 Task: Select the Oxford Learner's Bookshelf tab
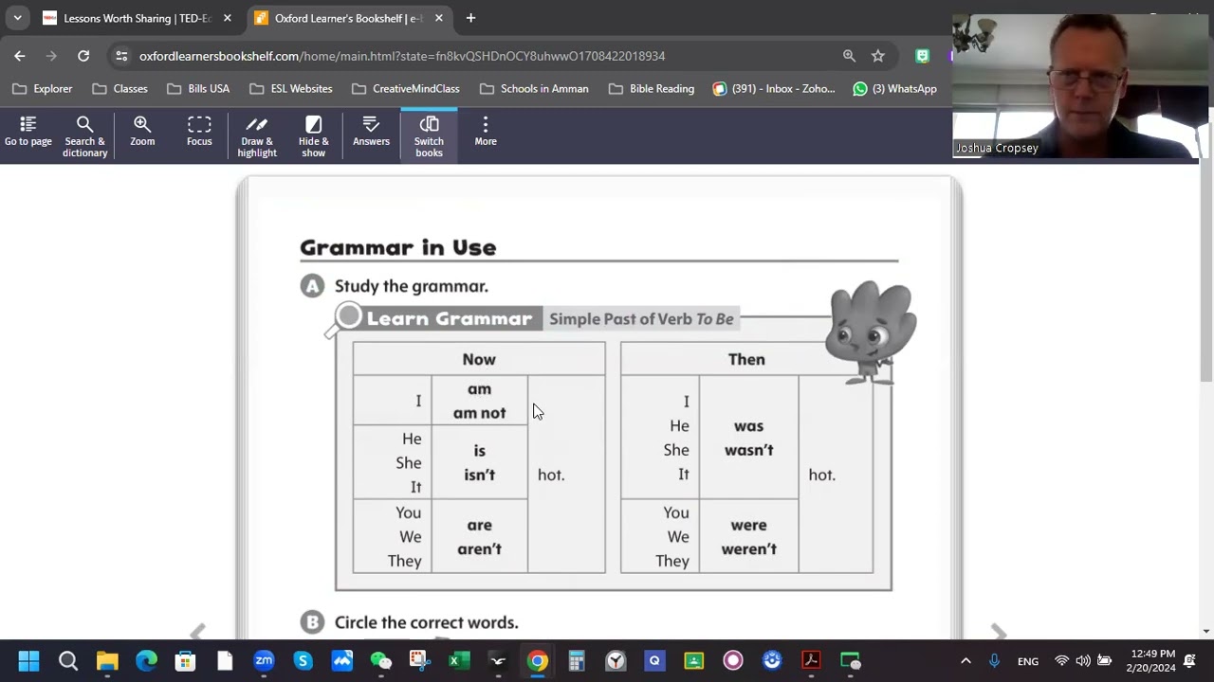[x=348, y=18]
